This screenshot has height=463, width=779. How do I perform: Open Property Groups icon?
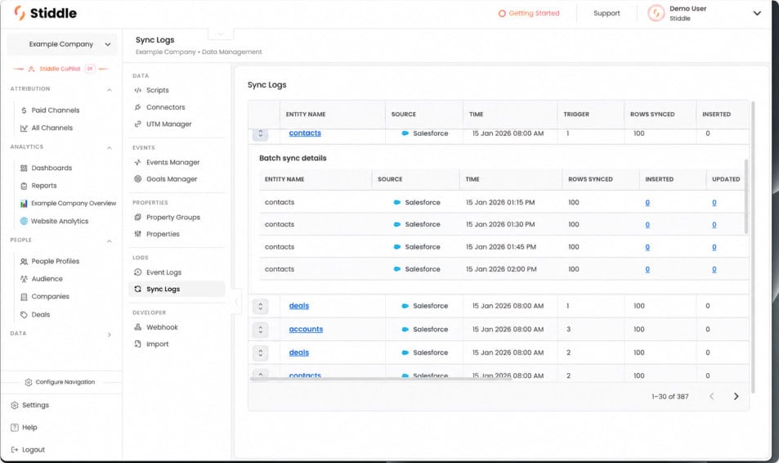[138, 218]
